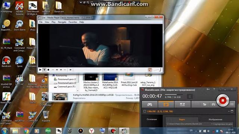Open Bandicam folder on the desktop

(59, 7)
